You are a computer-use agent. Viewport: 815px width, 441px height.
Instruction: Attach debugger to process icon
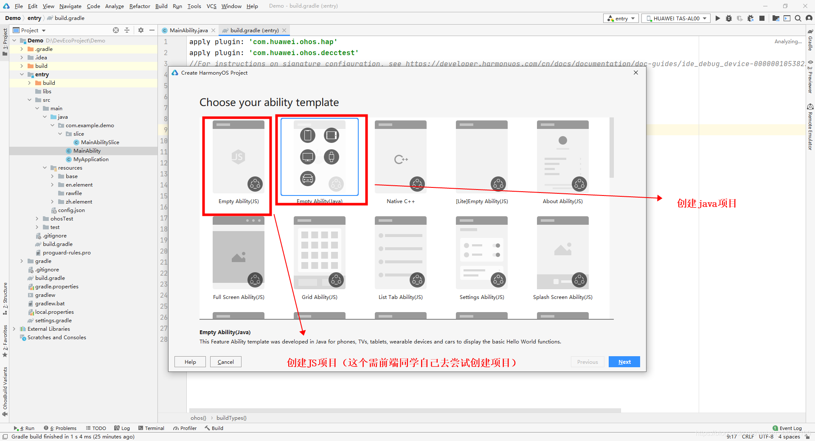click(750, 18)
